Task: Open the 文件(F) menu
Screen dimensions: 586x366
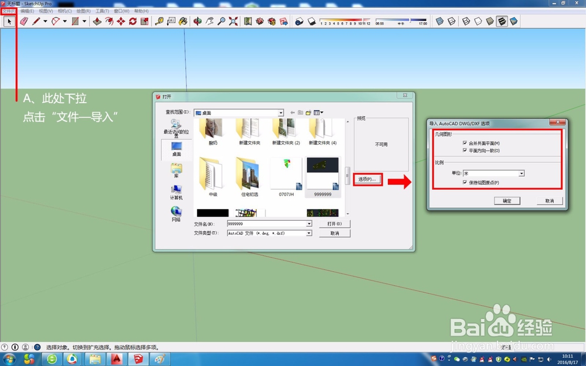Action: (8, 11)
